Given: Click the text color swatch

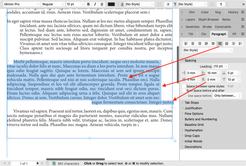Looking at the screenshot, I should [111, 4].
